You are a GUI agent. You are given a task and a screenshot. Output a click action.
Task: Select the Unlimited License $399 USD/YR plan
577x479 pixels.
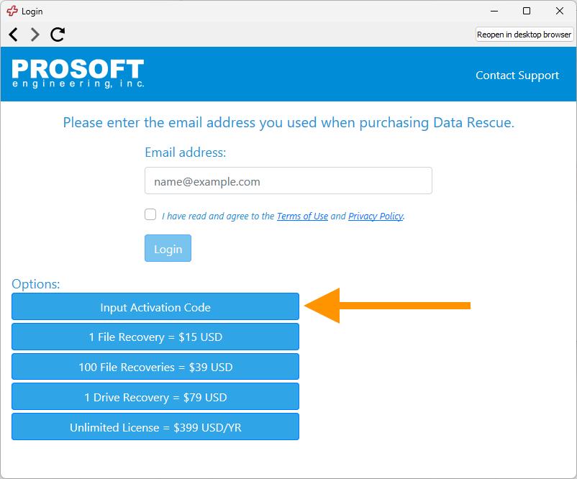(x=155, y=426)
